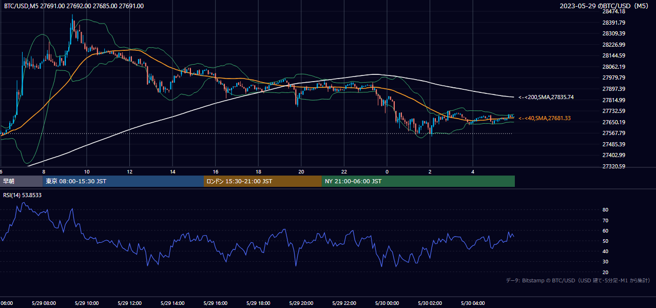Click RSI scale value 80
The image size is (656, 308).
point(606,210)
